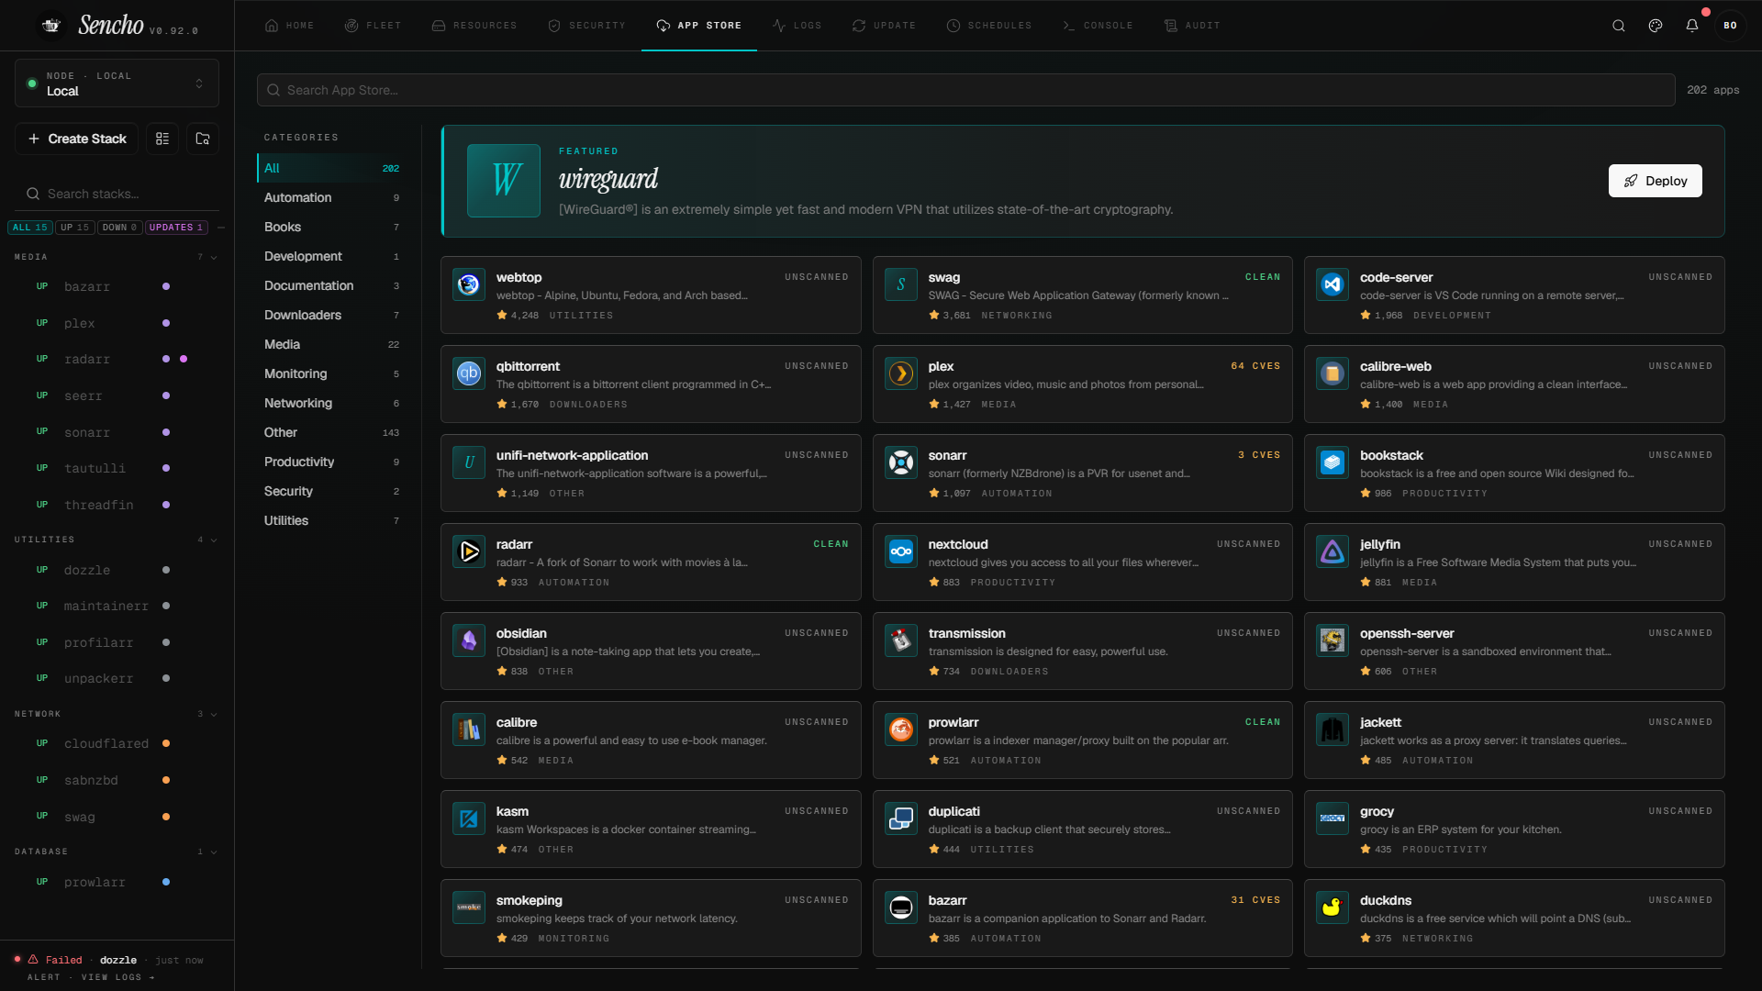The image size is (1762, 991).
Task: Click the folder import icon beside Create Stack
Action: [x=203, y=139]
